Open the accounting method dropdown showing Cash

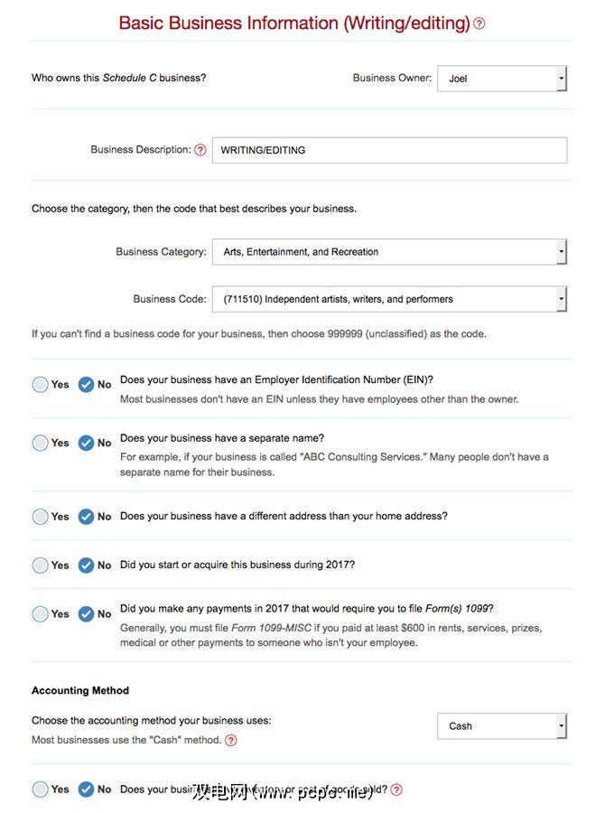pos(502,725)
